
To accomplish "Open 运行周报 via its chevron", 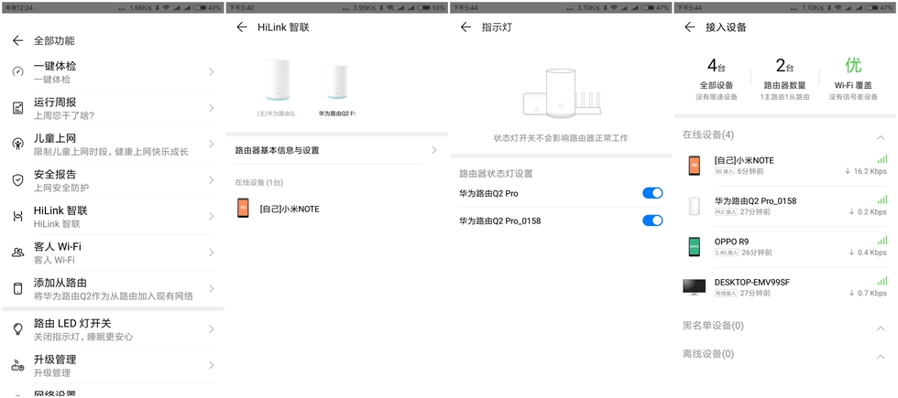I will point(212,108).
